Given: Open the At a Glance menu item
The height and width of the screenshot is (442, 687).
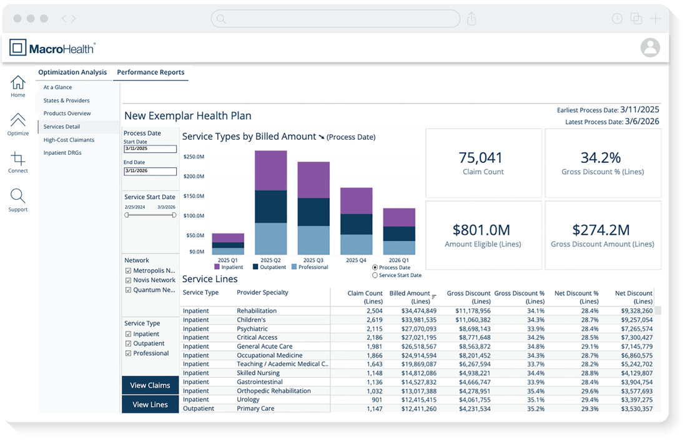Looking at the screenshot, I should (x=57, y=87).
